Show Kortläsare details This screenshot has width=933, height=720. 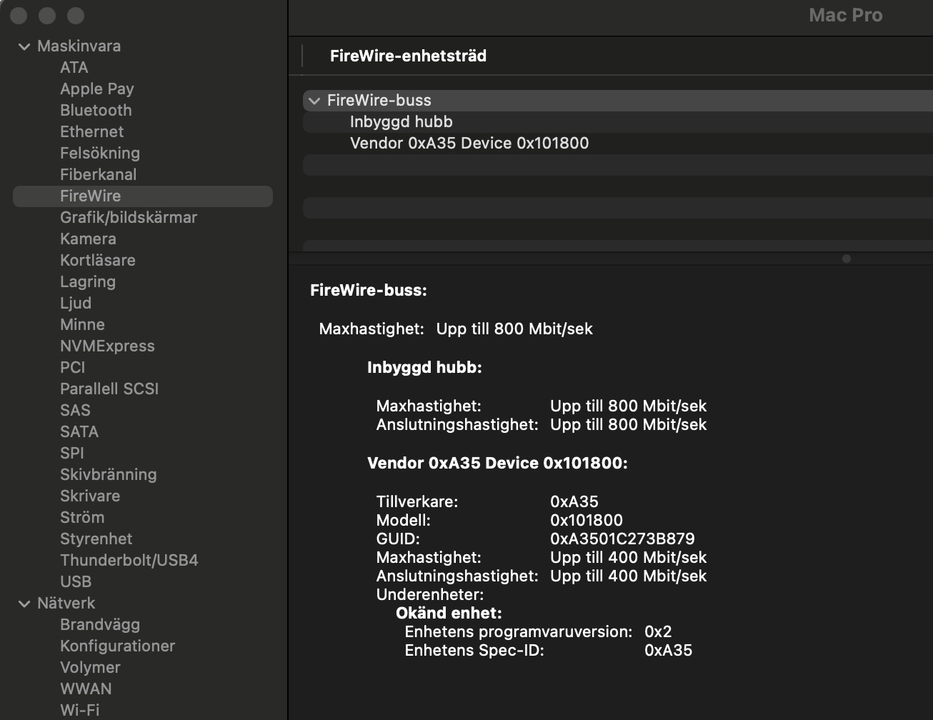(x=98, y=260)
